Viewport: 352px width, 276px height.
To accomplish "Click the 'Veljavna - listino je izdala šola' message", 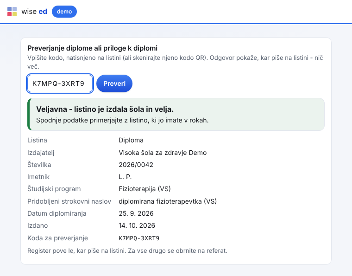I will coord(105,109).
